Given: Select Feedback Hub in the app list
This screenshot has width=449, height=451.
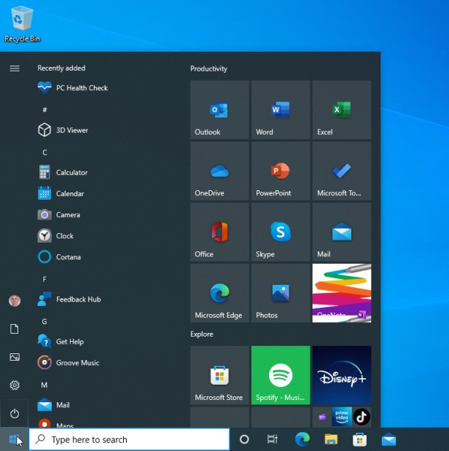Looking at the screenshot, I should point(78,299).
